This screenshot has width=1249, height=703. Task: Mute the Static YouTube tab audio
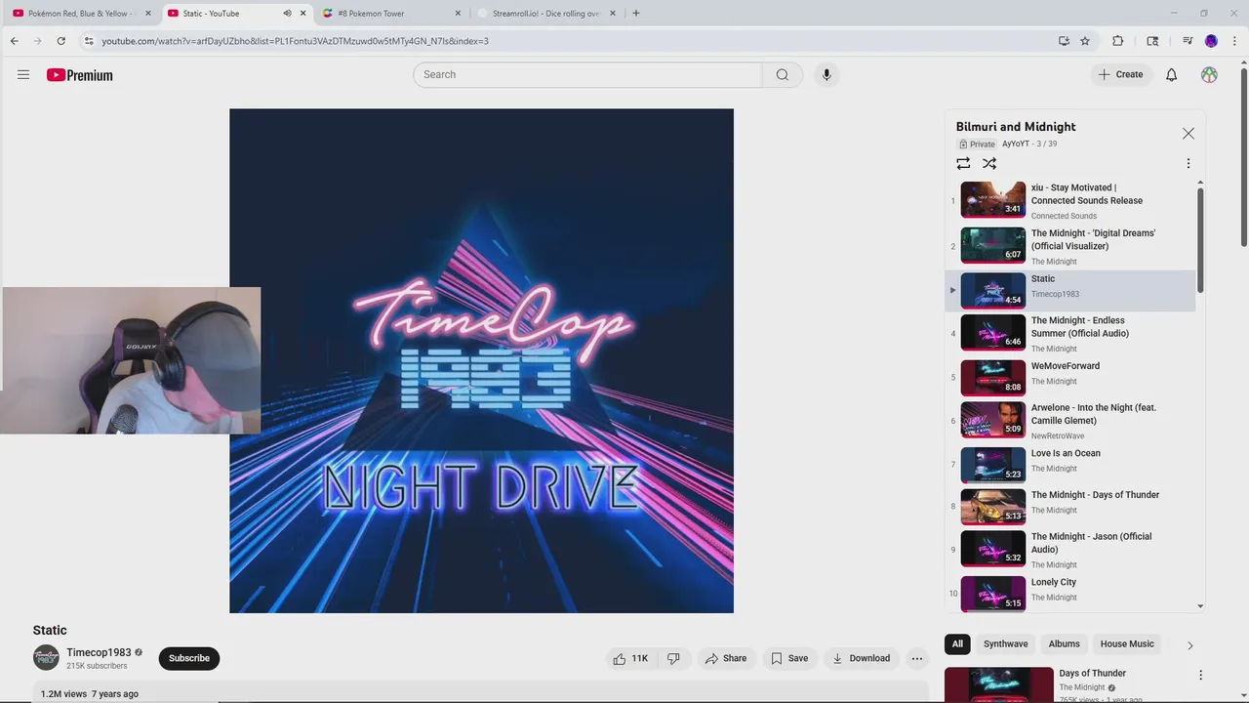click(x=287, y=14)
